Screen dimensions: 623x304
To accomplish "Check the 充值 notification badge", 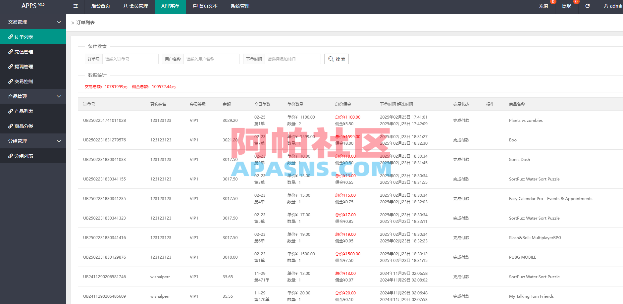I will tap(552, 2).
